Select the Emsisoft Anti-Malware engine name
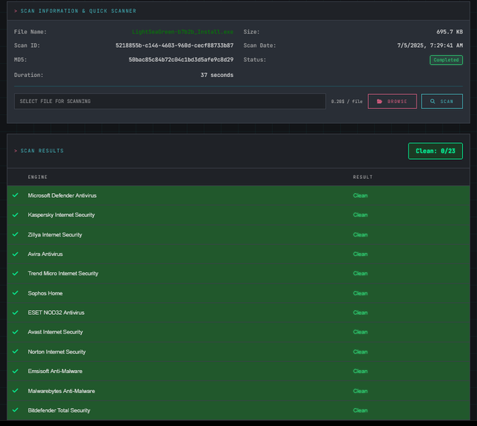The width and height of the screenshot is (477, 426). 55,372
